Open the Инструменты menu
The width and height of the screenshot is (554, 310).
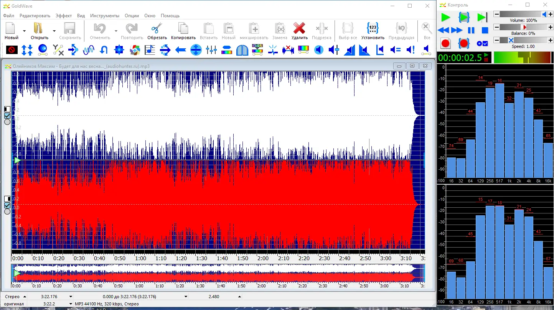[105, 16]
